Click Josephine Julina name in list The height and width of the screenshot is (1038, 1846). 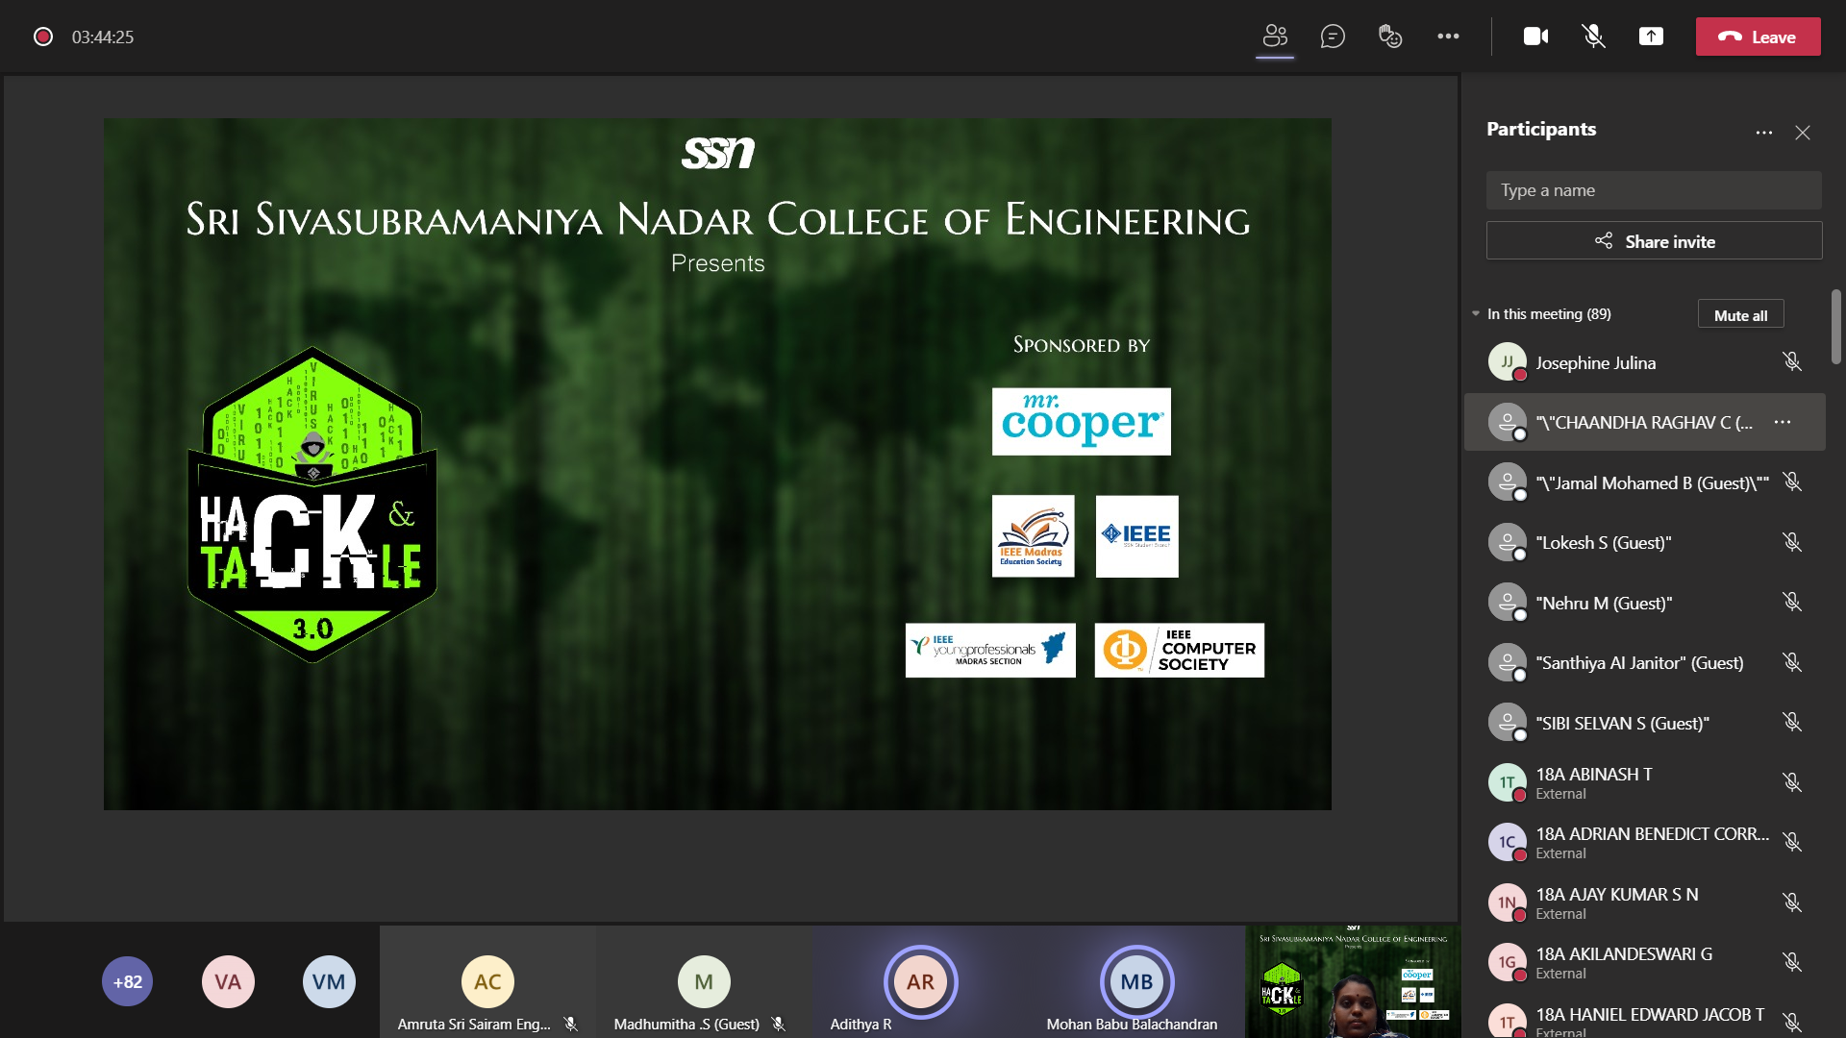1595,363
